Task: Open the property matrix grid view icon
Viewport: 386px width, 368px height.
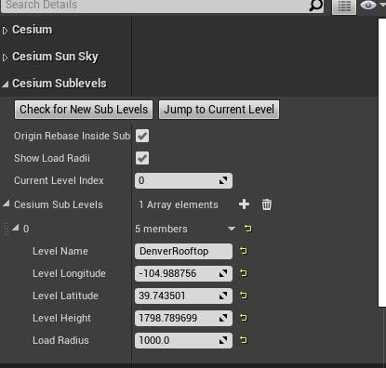Action: pos(344,7)
